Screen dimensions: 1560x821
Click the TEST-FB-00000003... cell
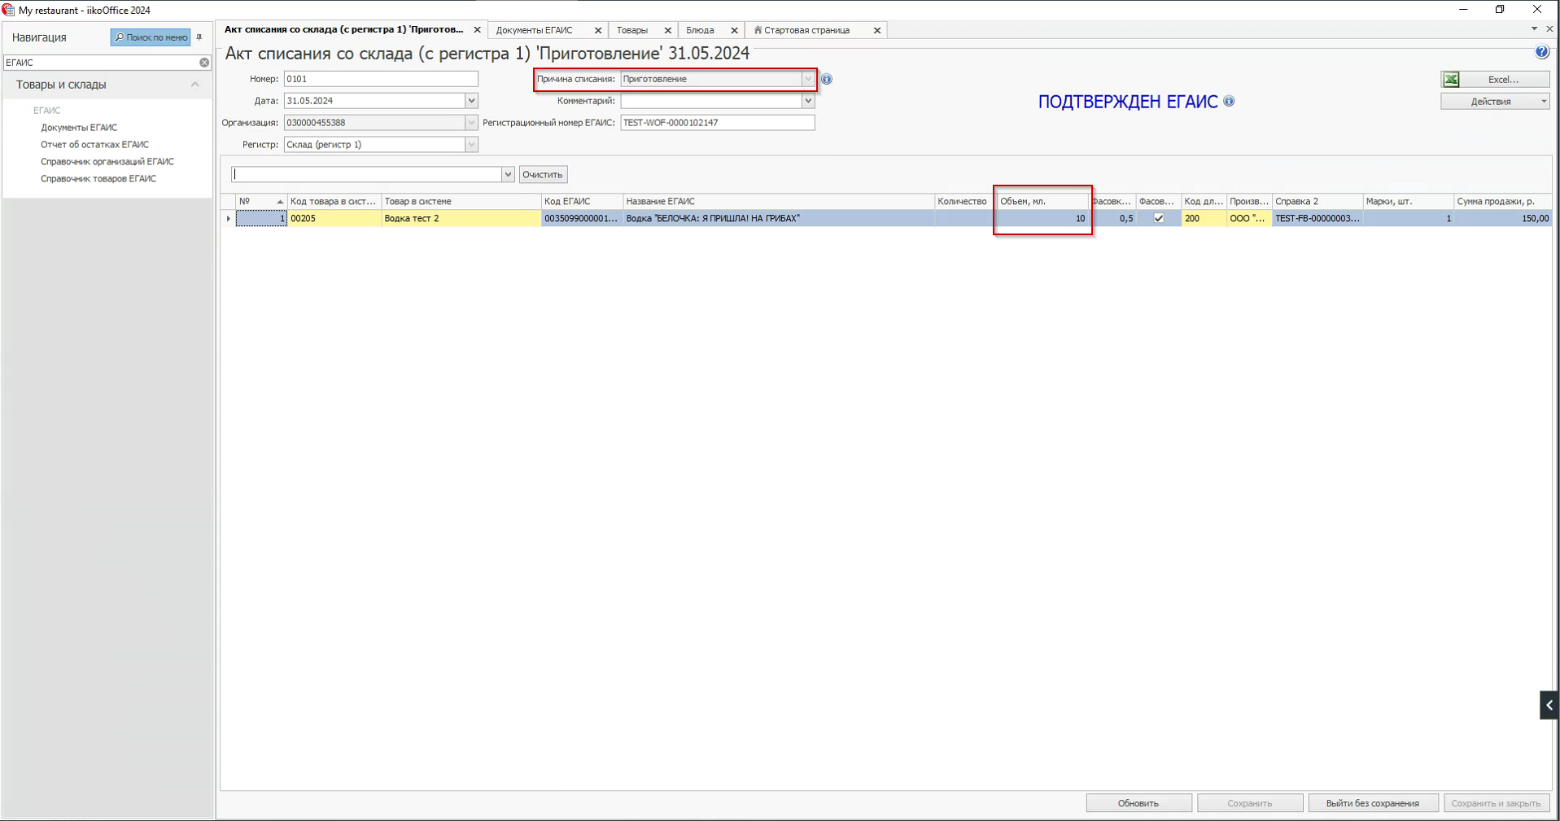[x=1317, y=218]
